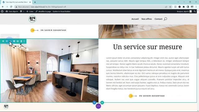Share this page icon in address bar

pyautogui.click(x=166, y=7)
